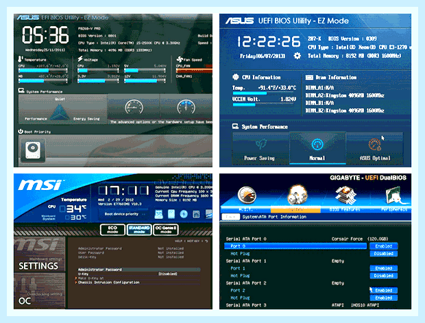Select the gray standard gauge in ASUS EFI System Performance
425x323 pixels.
click(x=134, y=106)
